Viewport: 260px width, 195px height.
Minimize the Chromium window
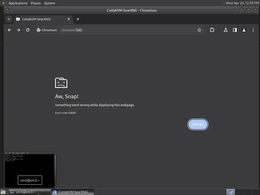[x=242, y=10]
